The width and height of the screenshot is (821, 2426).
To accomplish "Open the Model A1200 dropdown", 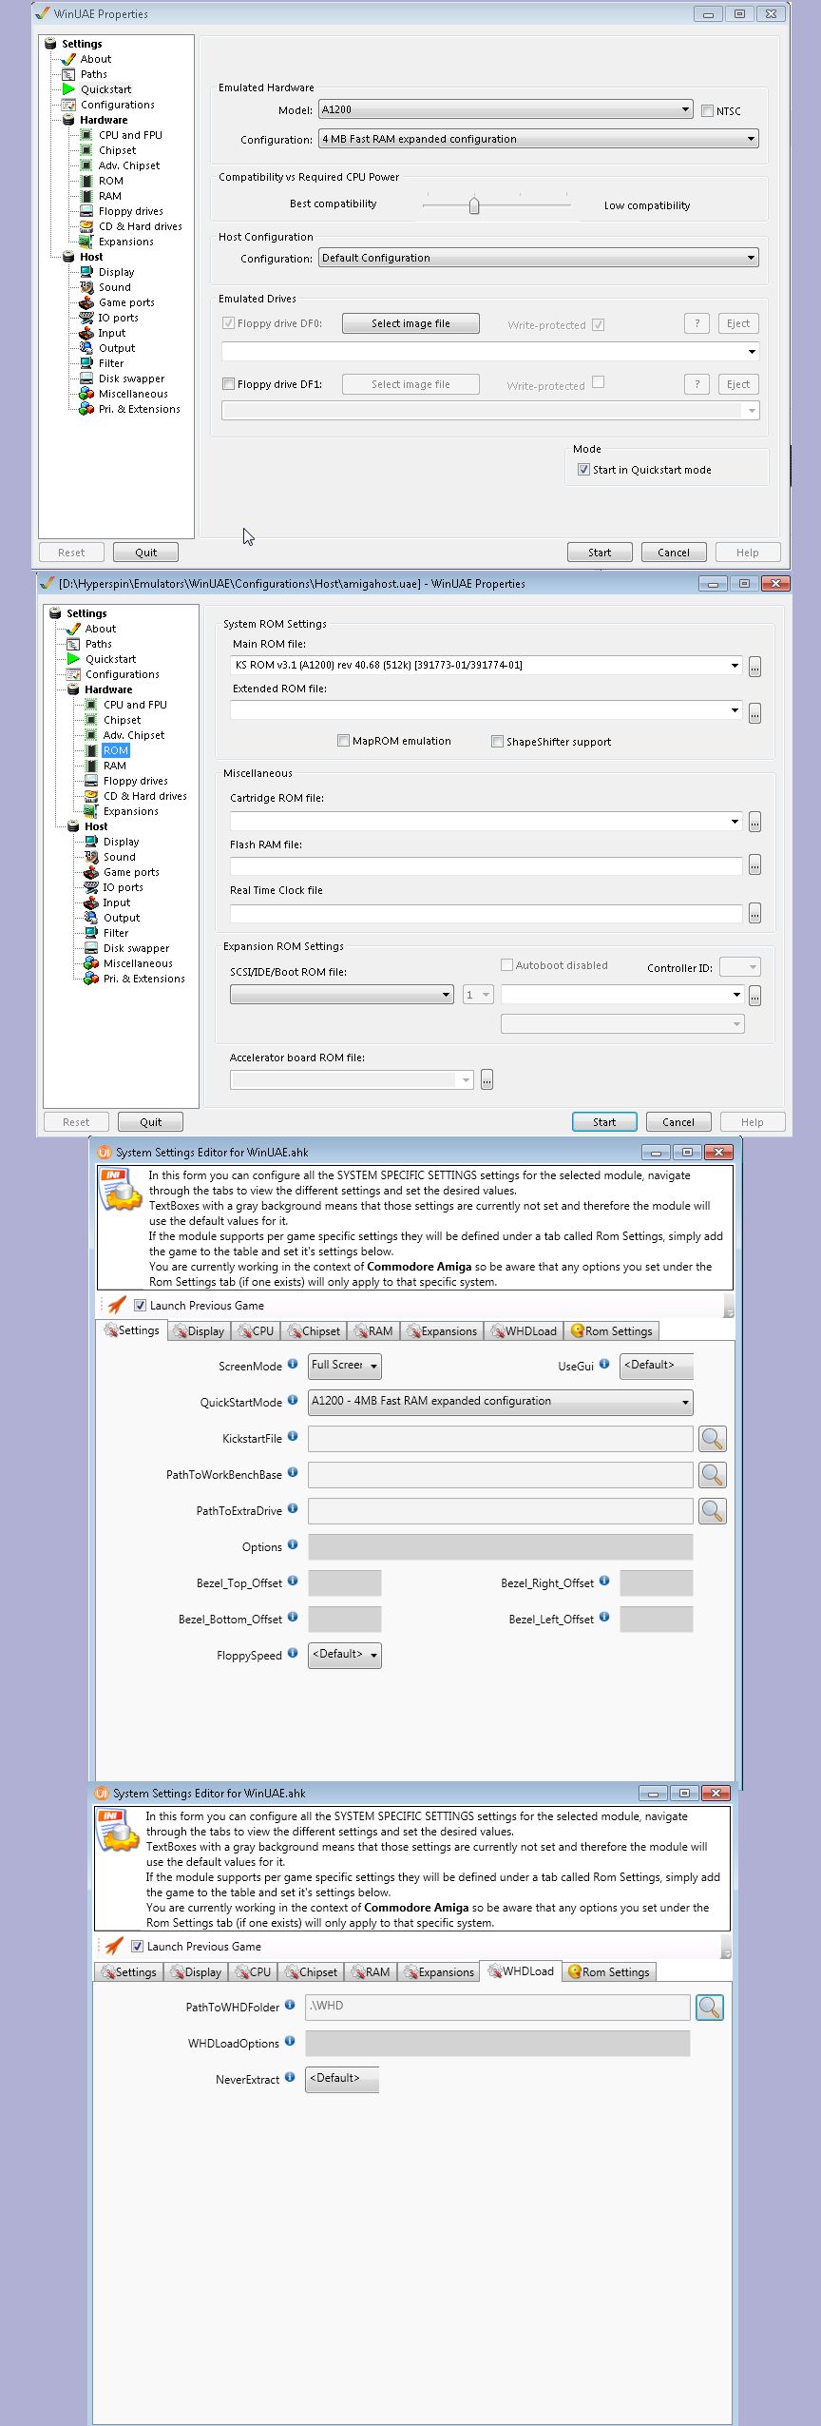I will pyautogui.click(x=506, y=109).
